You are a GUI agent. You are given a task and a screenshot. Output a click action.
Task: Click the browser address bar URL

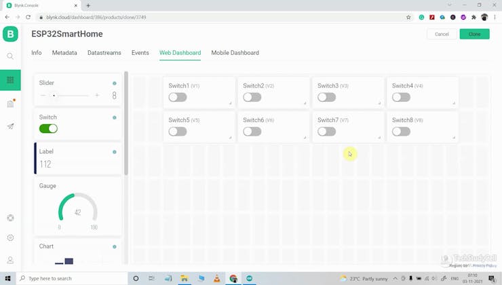[96, 17]
